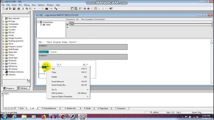Image resolution: width=214 pixels, height=120 pixels.
Task: Open the Debug menu
Action: click(x=27, y=5)
